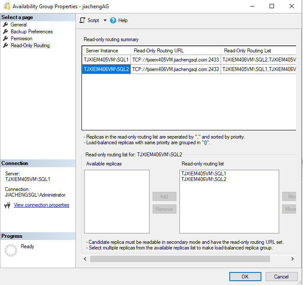Click the Availability Group title bar icon
Image resolution: width=303 pixels, height=285 pixels.
(6, 6)
